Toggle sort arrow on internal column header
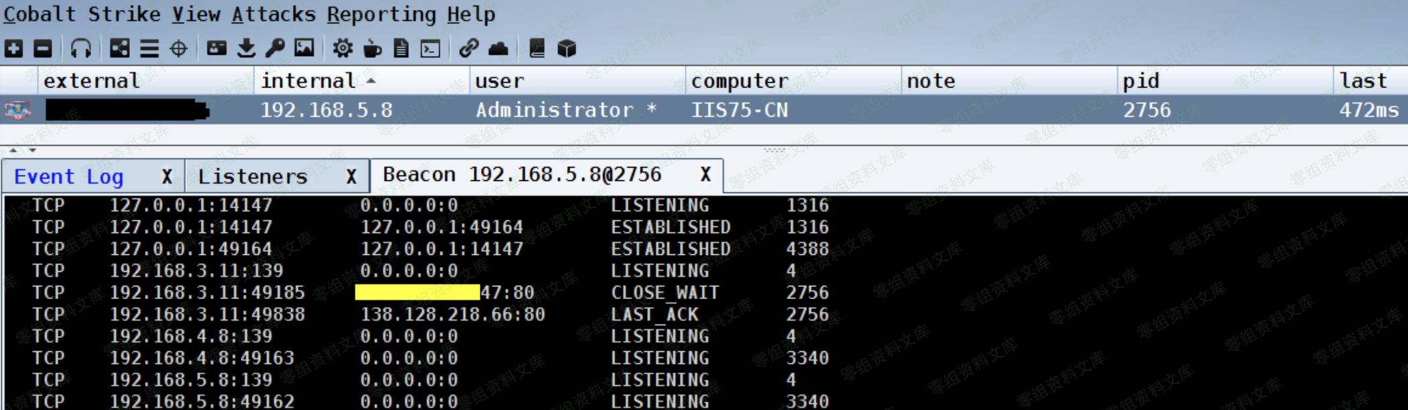The image size is (1408, 410). pyautogui.click(x=371, y=81)
